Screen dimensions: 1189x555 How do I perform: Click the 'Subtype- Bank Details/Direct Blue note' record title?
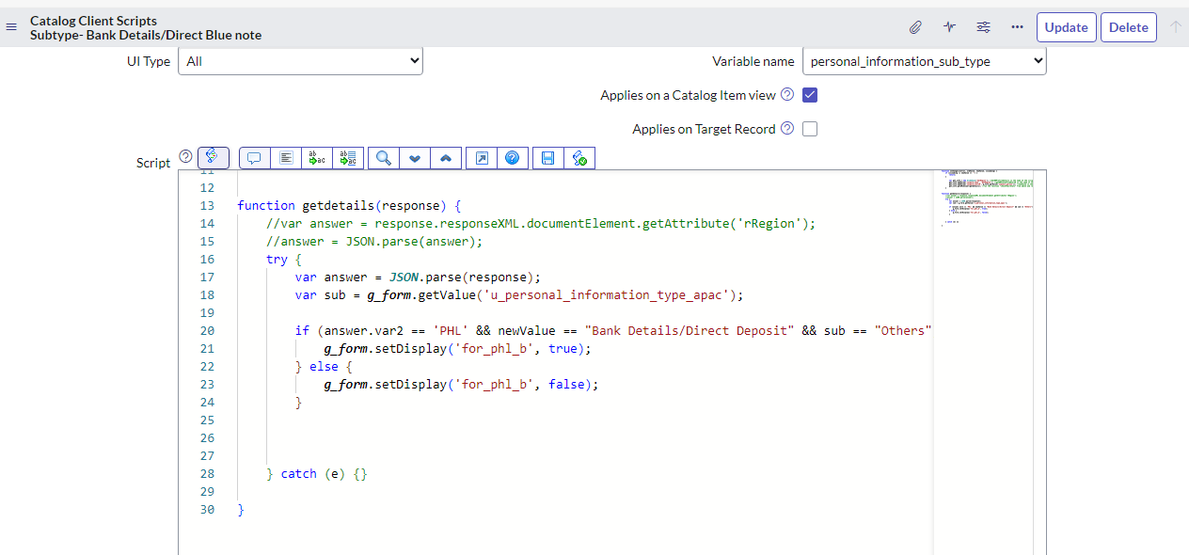click(146, 35)
